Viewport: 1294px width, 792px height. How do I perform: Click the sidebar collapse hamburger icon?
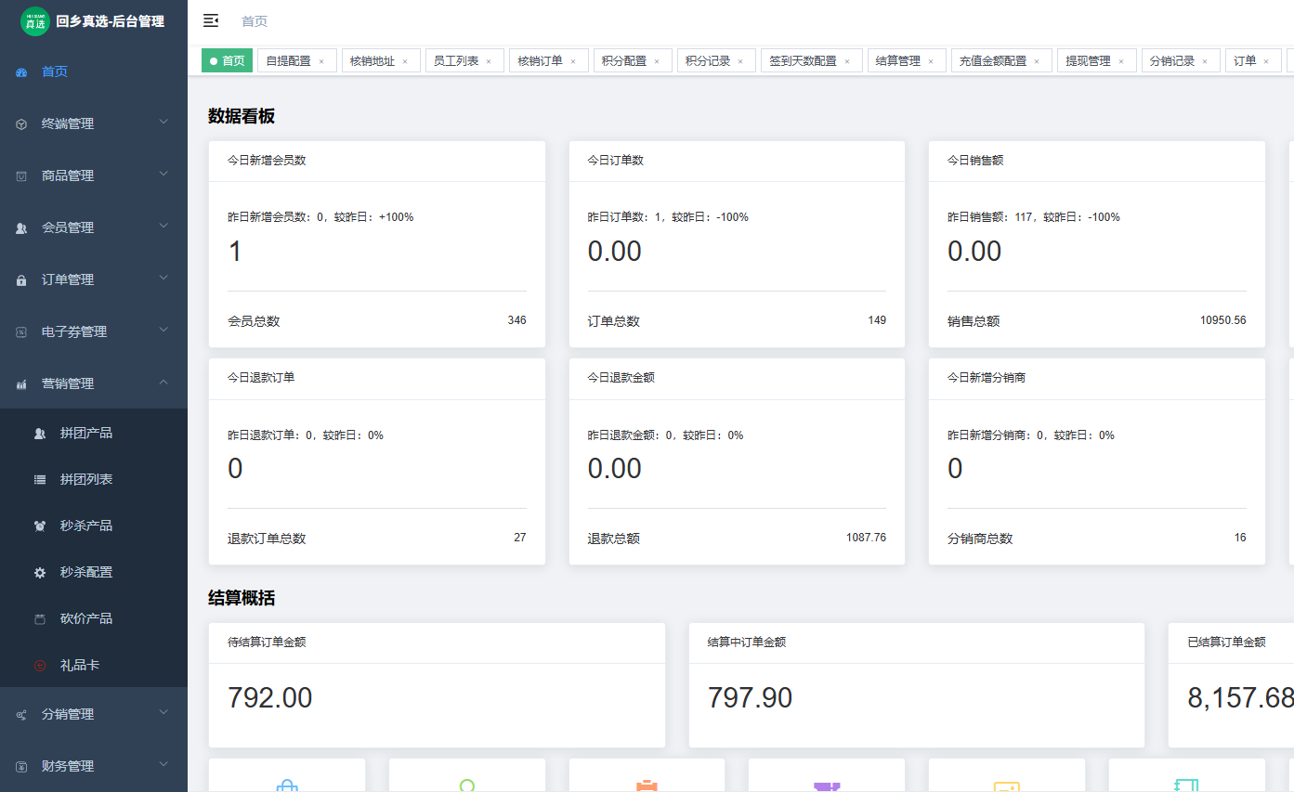click(x=211, y=20)
